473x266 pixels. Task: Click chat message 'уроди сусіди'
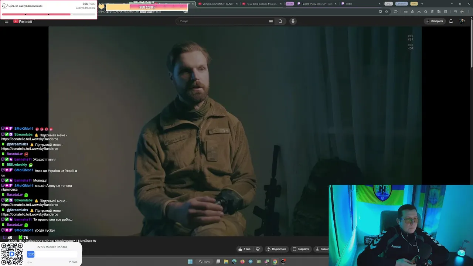pyautogui.click(x=45, y=230)
